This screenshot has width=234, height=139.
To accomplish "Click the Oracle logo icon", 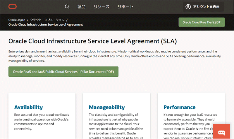I will click(13, 7).
